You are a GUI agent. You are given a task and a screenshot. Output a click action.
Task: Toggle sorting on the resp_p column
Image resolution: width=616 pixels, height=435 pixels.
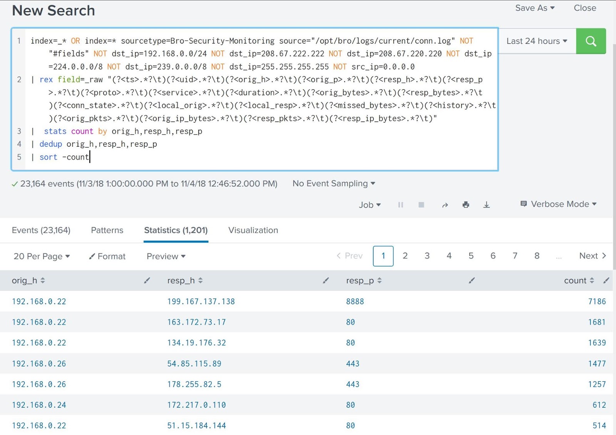pyautogui.click(x=380, y=281)
